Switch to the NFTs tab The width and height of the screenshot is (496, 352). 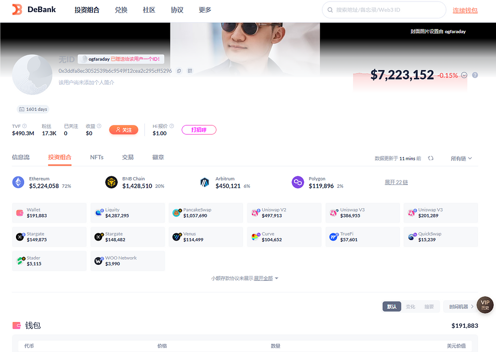tap(96, 157)
